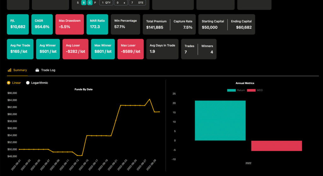
Task: Select the Linear scale radio button
Action: click(9, 83)
